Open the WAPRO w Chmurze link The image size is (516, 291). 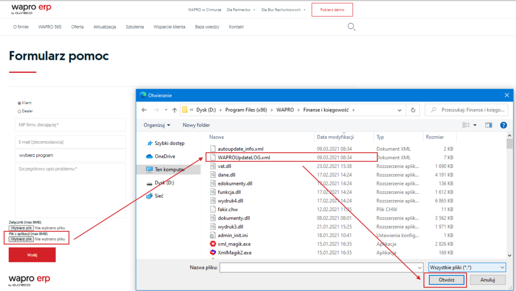click(205, 10)
